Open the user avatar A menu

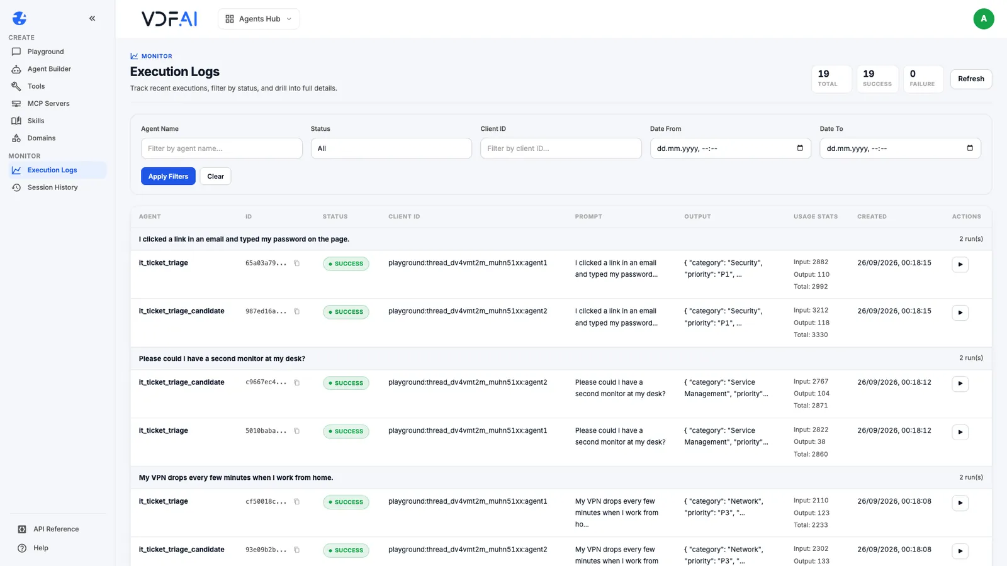984,19
